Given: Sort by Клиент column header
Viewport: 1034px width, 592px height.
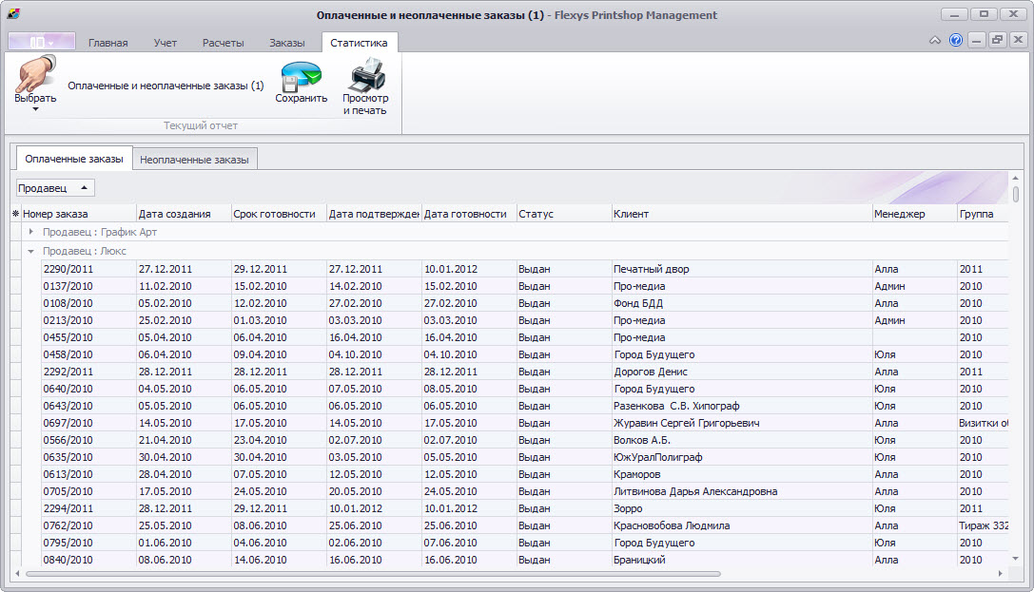Looking at the screenshot, I should click(742, 214).
